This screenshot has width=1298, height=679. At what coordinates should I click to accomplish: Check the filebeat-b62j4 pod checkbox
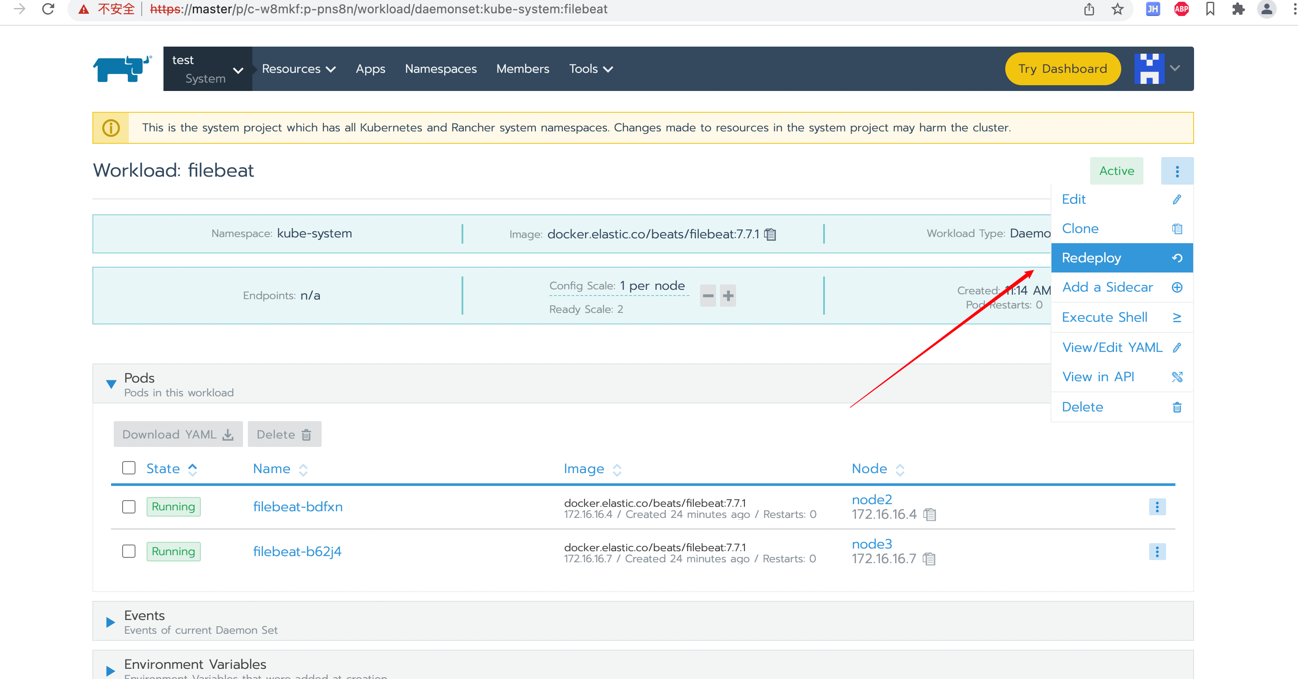pos(129,552)
